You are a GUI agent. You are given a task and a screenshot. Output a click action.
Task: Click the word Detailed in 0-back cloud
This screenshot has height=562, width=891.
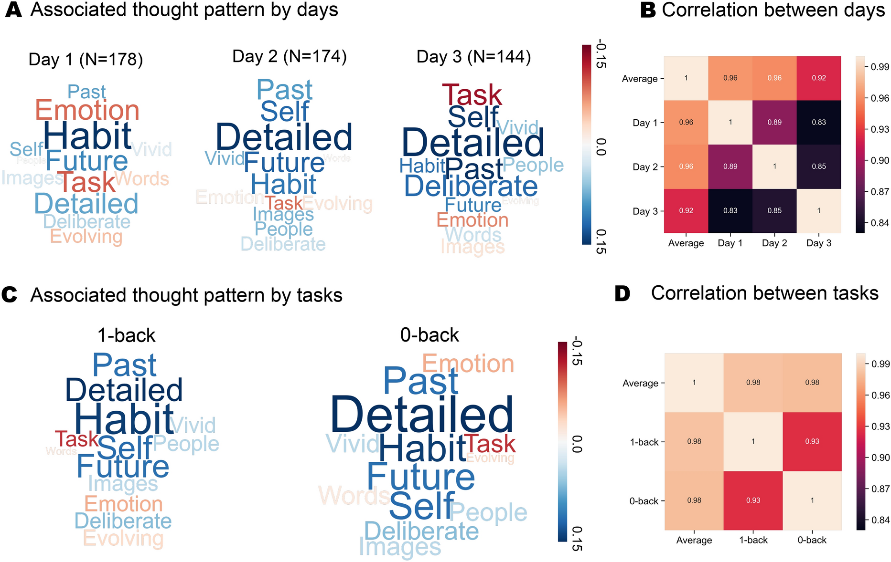[x=422, y=415]
